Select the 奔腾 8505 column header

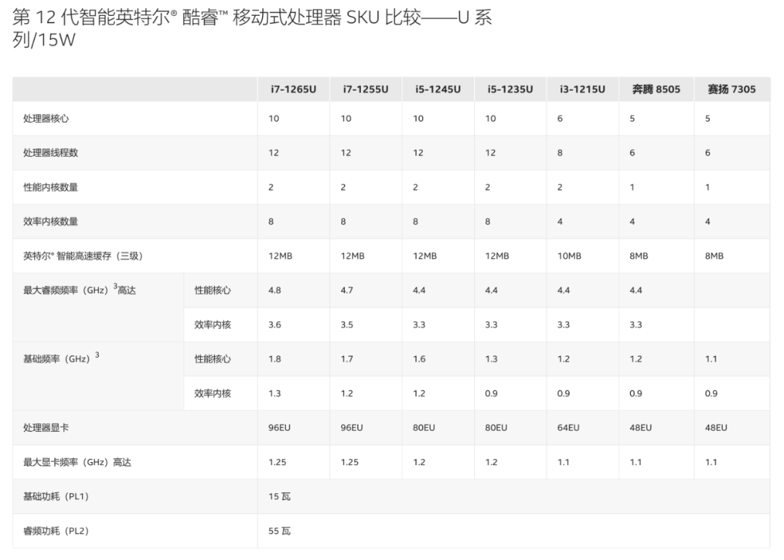tap(656, 89)
